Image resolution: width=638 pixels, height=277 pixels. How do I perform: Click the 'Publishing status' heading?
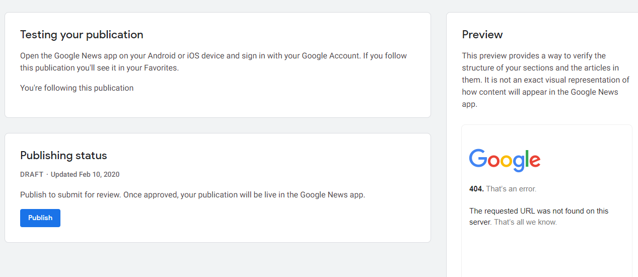63,156
